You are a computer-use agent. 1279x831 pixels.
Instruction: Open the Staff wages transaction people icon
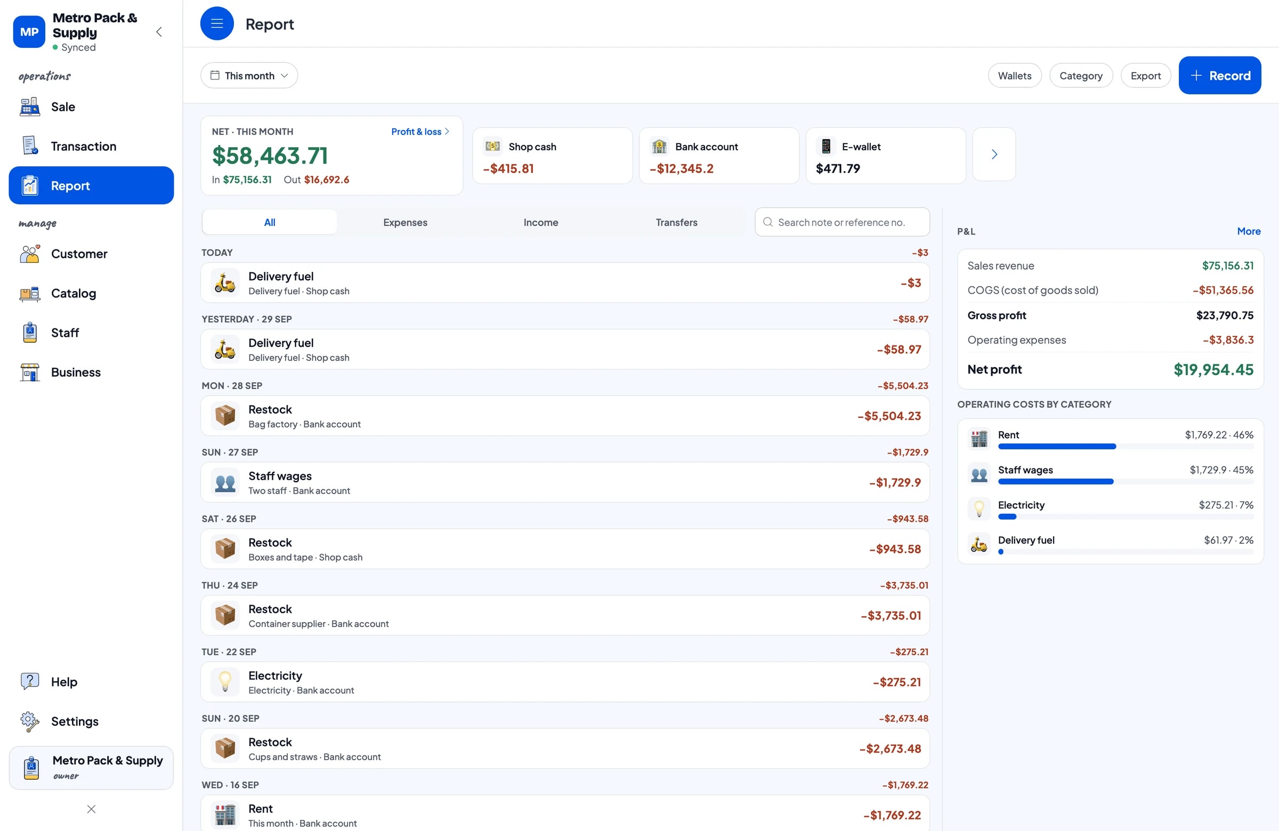[x=225, y=482]
